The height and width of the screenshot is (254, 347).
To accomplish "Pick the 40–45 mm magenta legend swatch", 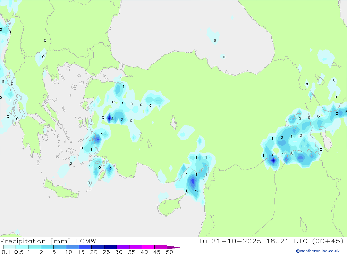I will tap(148, 247).
